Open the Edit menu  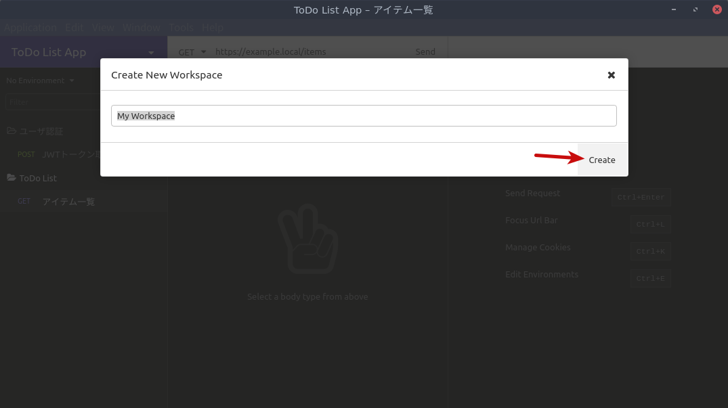[74, 27]
